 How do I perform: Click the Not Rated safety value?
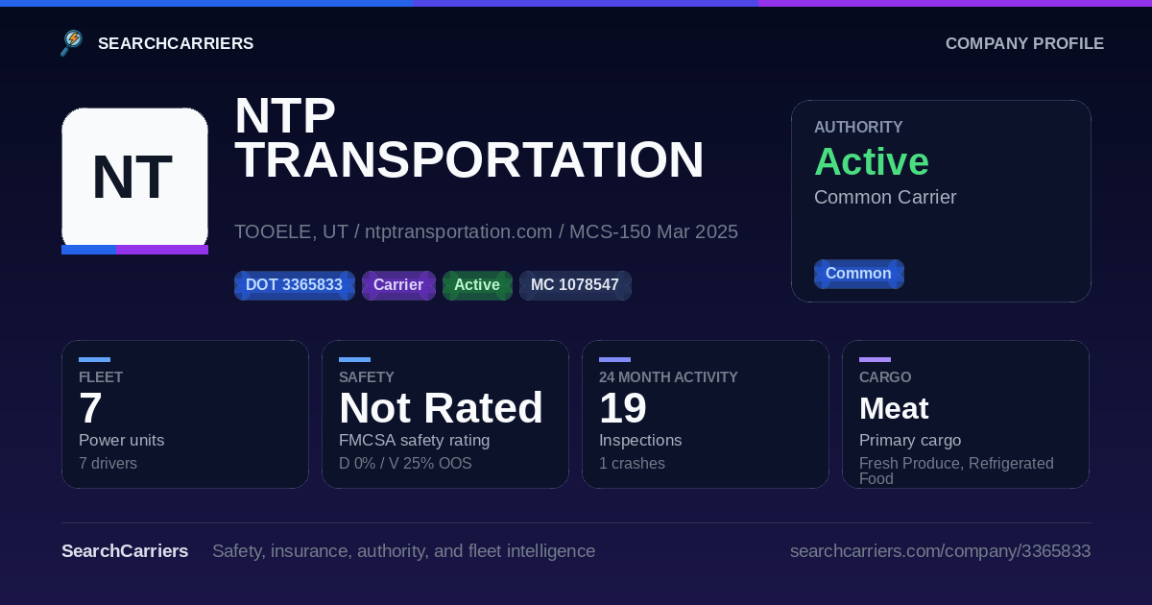pos(441,408)
